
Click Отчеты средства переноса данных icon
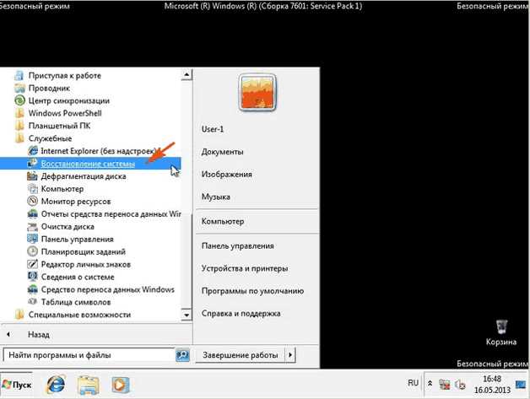coord(32,214)
